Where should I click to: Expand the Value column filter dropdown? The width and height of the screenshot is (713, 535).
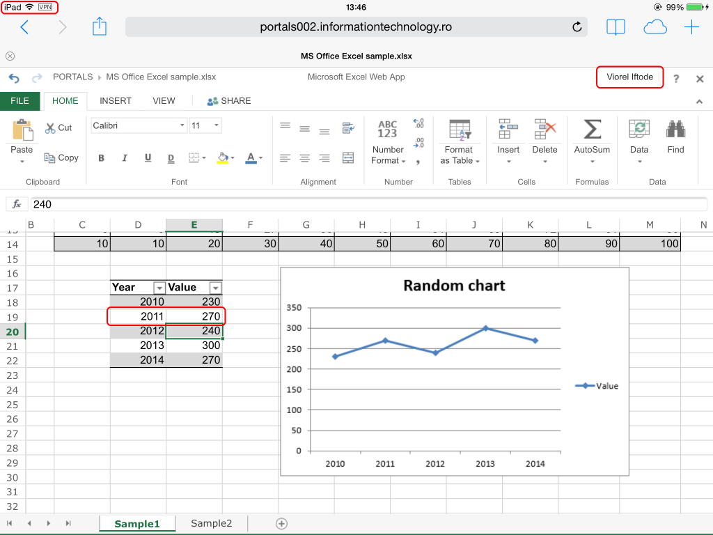click(215, 288)
